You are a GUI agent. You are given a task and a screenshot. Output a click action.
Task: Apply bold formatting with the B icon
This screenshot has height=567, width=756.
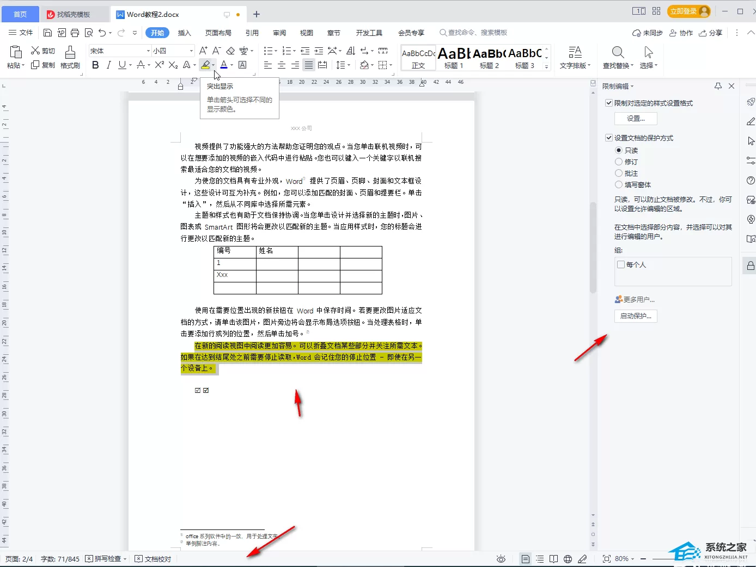(x=96, y=65)
